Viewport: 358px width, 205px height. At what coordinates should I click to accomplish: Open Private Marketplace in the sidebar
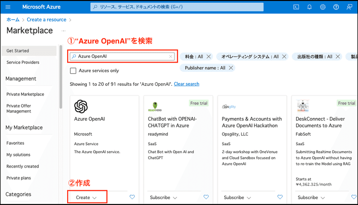click(25, 94)
